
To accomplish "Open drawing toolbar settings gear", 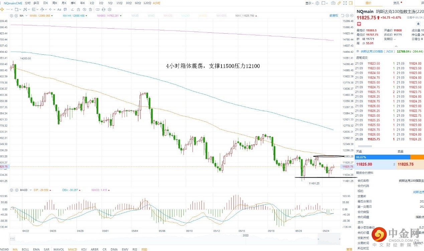I will pos(110,9).
